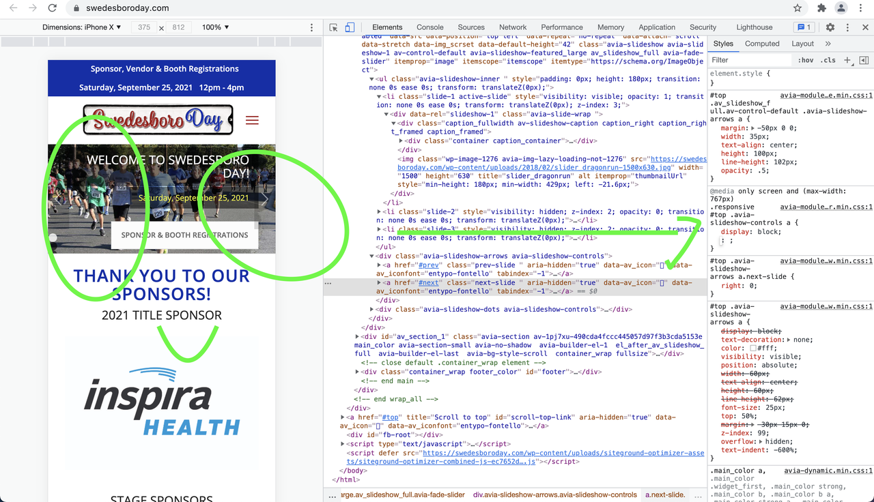The width and height of the screenshot is (874, 502).
Task: Open the 100% zoom dropdown
Action: pos(215,27)
